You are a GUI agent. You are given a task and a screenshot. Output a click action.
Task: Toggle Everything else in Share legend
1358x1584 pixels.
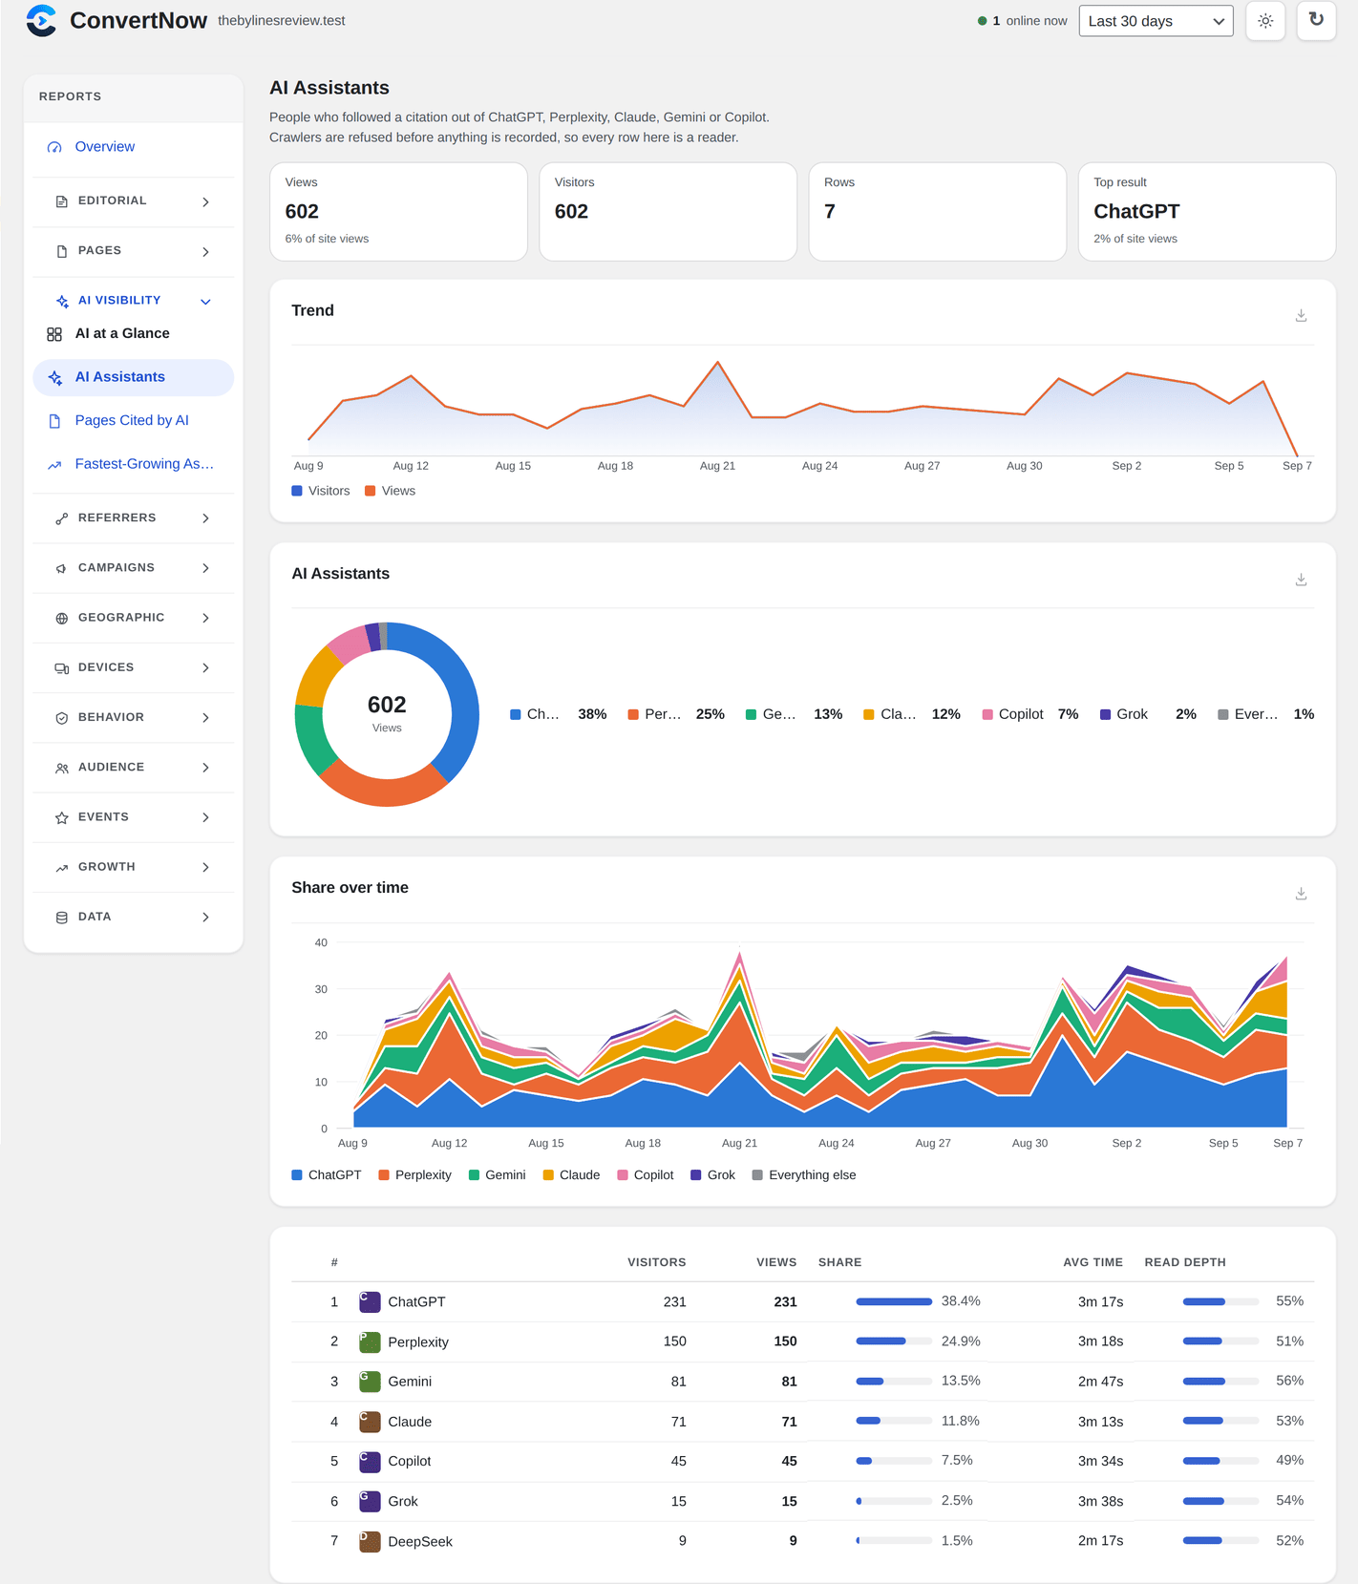pos(804,1175)
